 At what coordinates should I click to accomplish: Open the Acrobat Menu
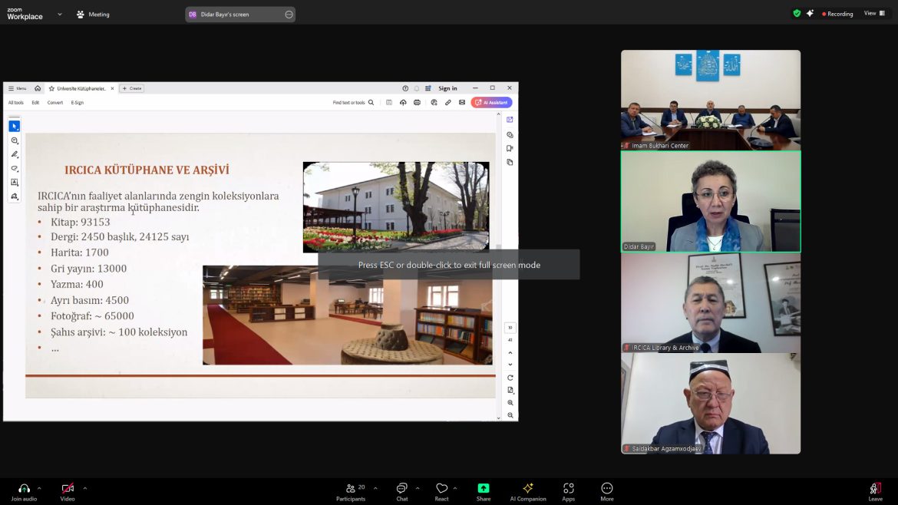(x=18, y=87)
